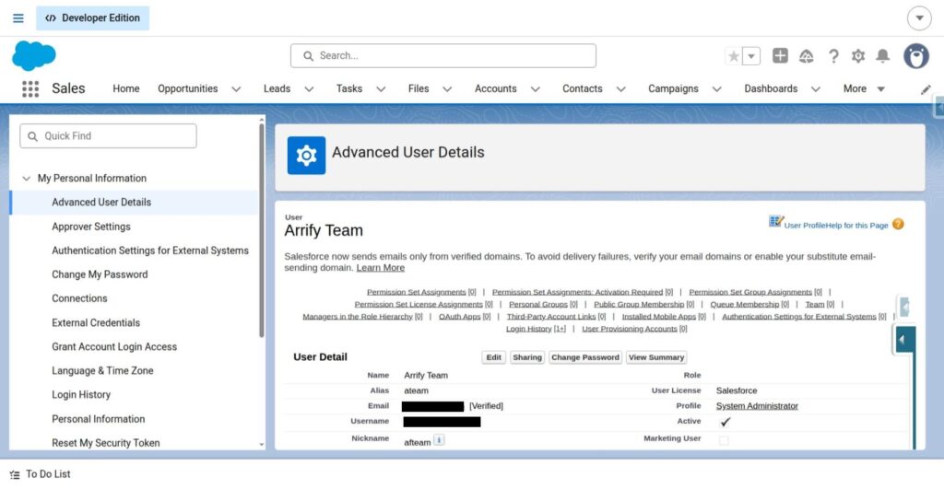944x489 pixels.
Task: Open the hamburger menu at top left
Action: (x=18, y=18)
